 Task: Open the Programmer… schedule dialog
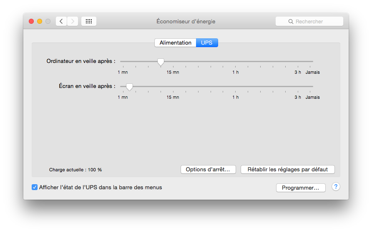pos(301,188)
